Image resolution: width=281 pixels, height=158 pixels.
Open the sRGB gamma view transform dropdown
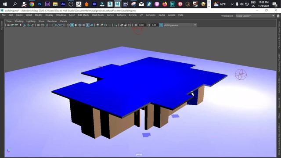click(180, 25)
